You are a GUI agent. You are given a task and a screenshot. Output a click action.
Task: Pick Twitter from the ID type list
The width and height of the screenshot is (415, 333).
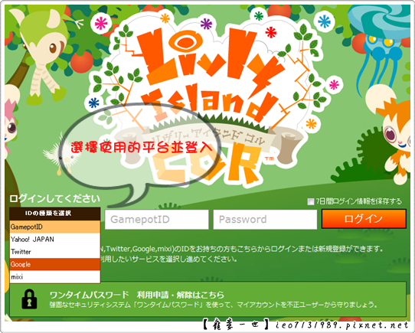(55, 252)
